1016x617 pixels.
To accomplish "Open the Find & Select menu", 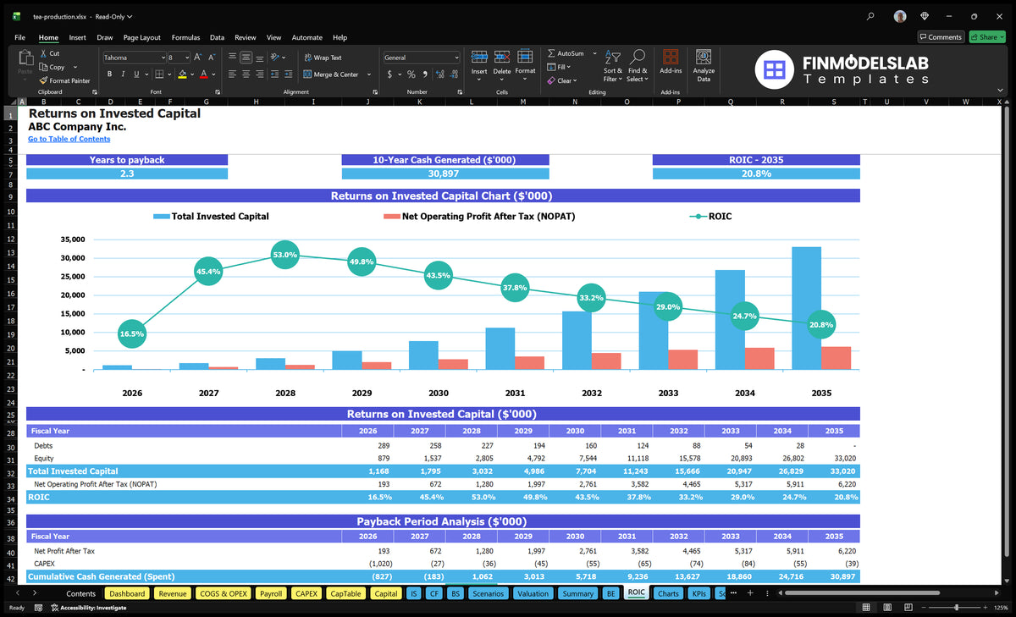I will click(638, 65).
